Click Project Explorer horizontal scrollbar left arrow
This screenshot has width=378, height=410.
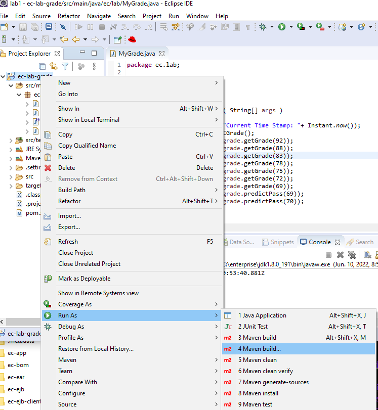(2, 322)
